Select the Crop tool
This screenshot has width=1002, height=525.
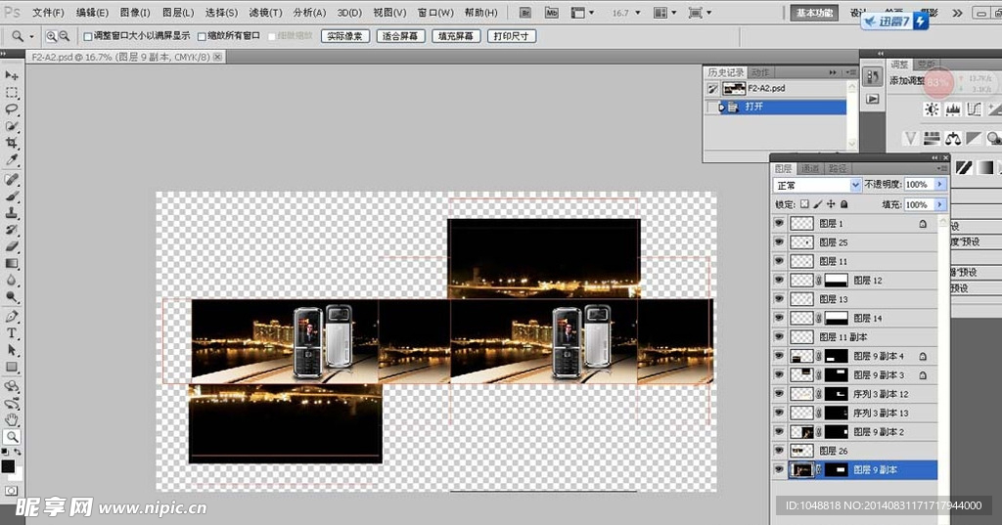[13, 143]
